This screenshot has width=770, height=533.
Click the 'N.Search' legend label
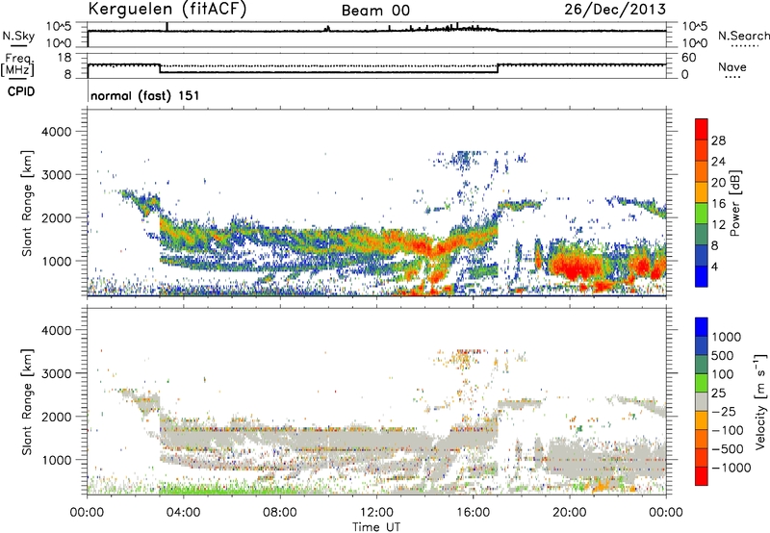click(x=743, y=36)
